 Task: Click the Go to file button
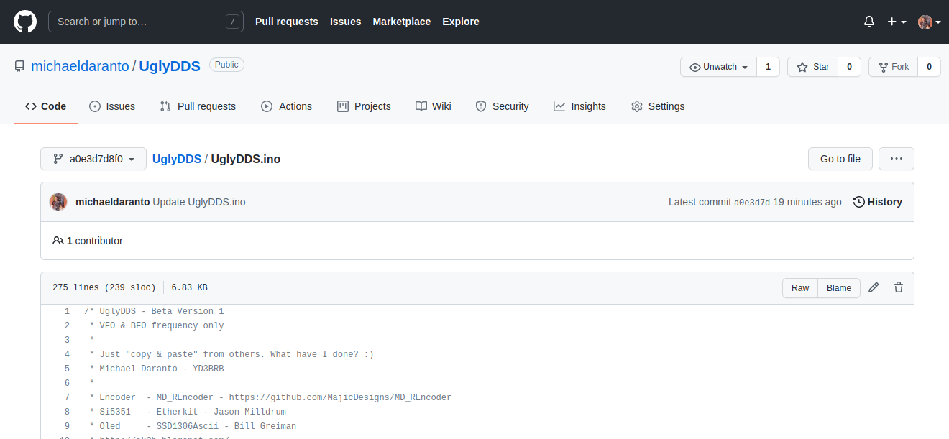(x=840, y=159)
